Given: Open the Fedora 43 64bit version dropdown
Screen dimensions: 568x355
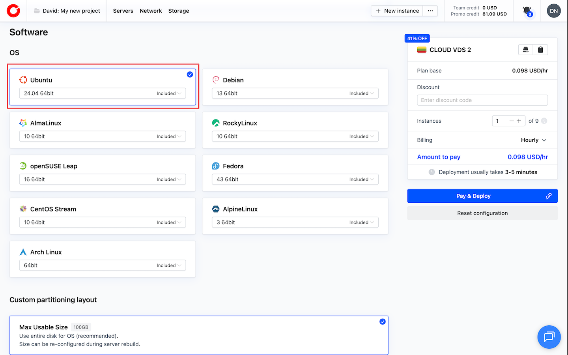Looking at the screenshot, I should (x=295, y=179).
